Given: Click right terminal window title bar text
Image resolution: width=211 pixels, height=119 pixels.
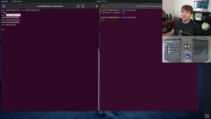Looking at the screenshot, I should [x=149, y=6].
